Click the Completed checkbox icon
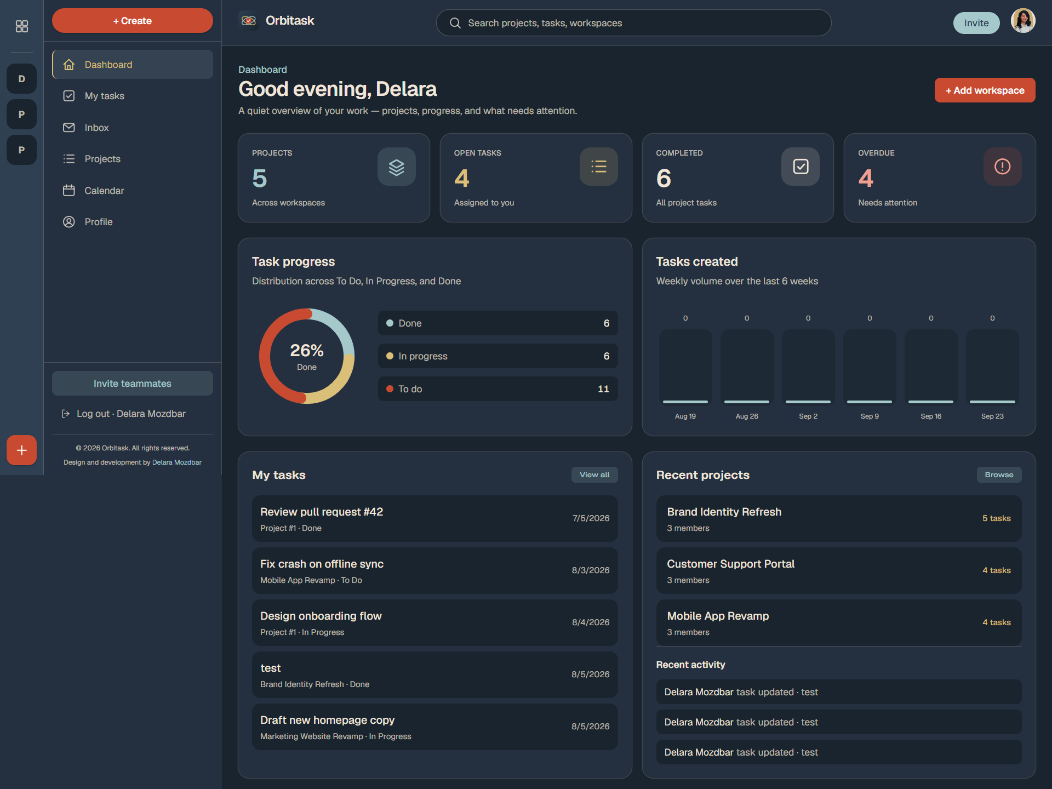1052x789 pixels. tap(801, 167)
